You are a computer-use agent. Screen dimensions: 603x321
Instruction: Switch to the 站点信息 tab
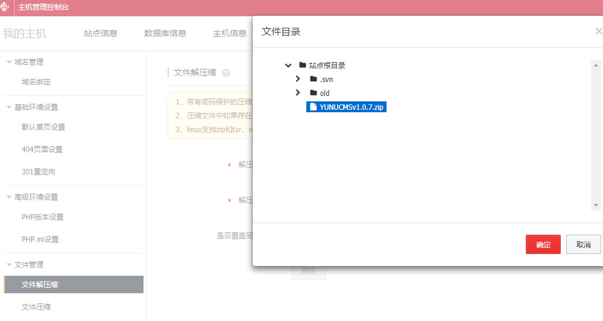point(101,33)
